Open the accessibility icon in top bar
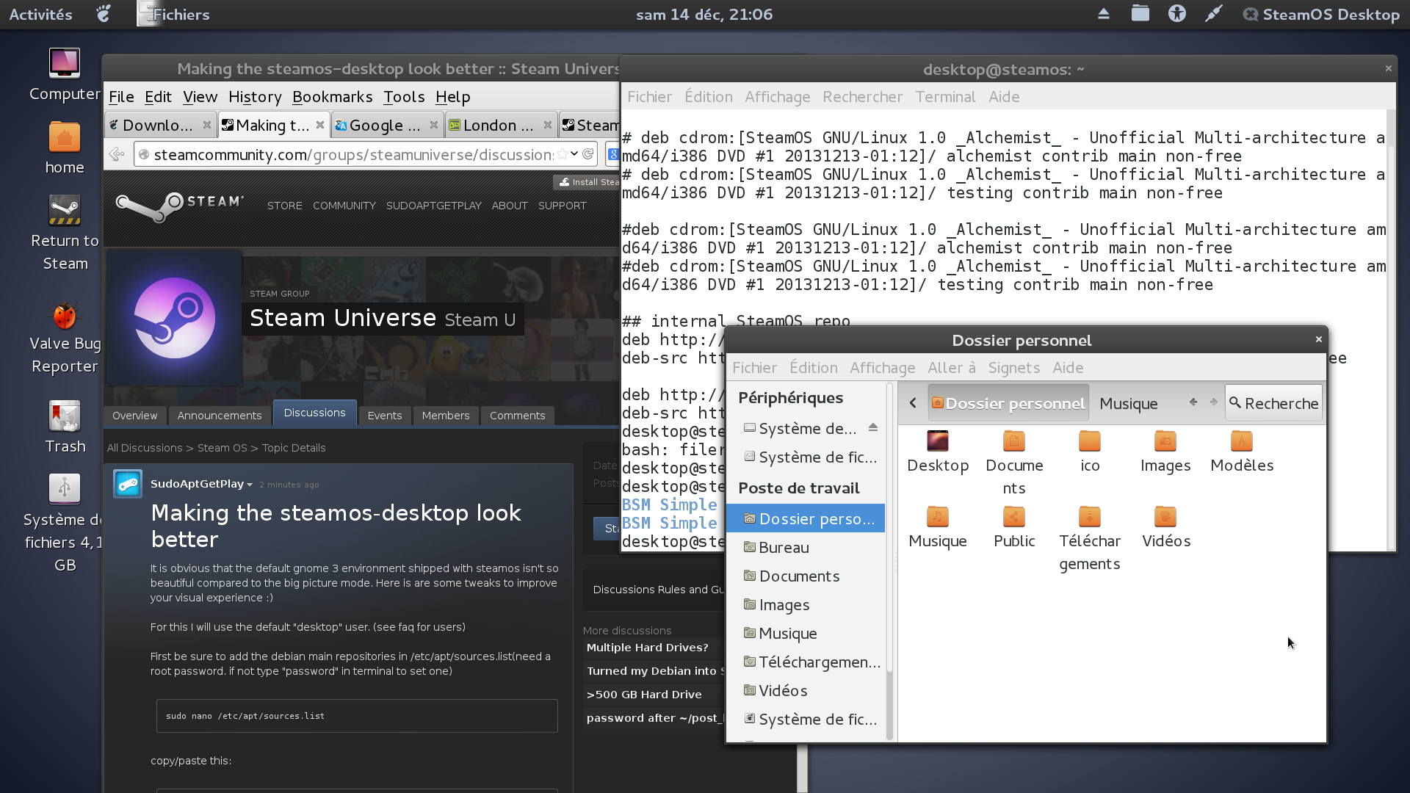Screen dimensions: 1410x793 pyautogui.click(x=1176, y=14)
